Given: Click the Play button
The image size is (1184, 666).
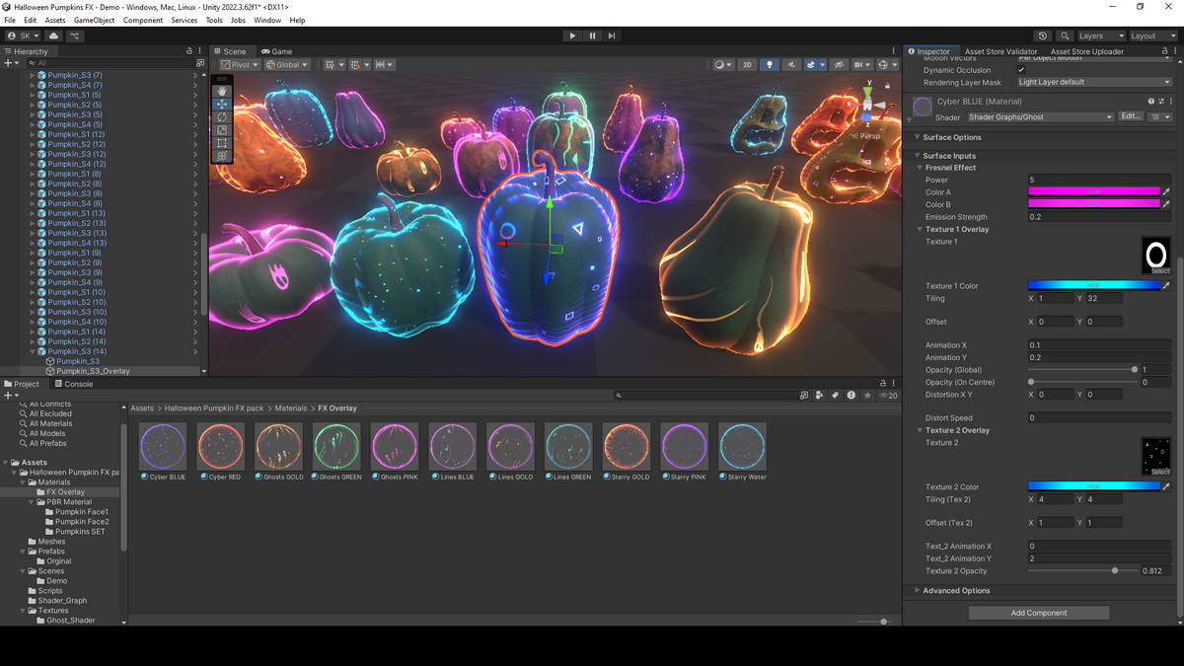Looking at the screenshot, I should coord(572,36).
